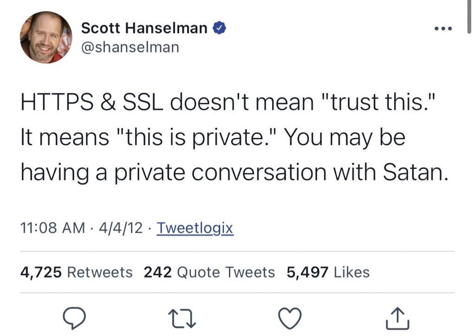
Task: Click the blue verified badge
Action: pyautogui.click(x=219, y=28)
